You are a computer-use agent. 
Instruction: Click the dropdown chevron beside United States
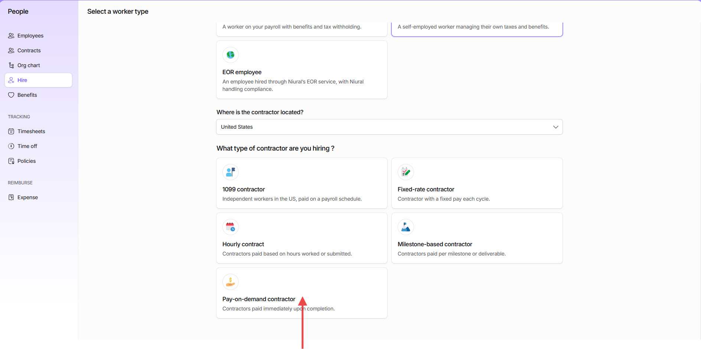pos(555,127)
